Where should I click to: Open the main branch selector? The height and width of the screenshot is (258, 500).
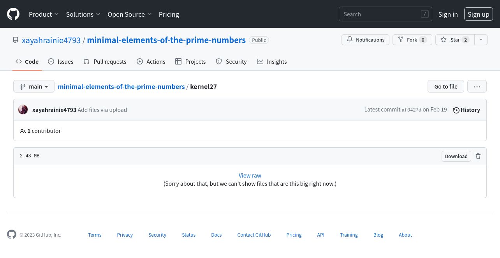click(x=33, y=86)
